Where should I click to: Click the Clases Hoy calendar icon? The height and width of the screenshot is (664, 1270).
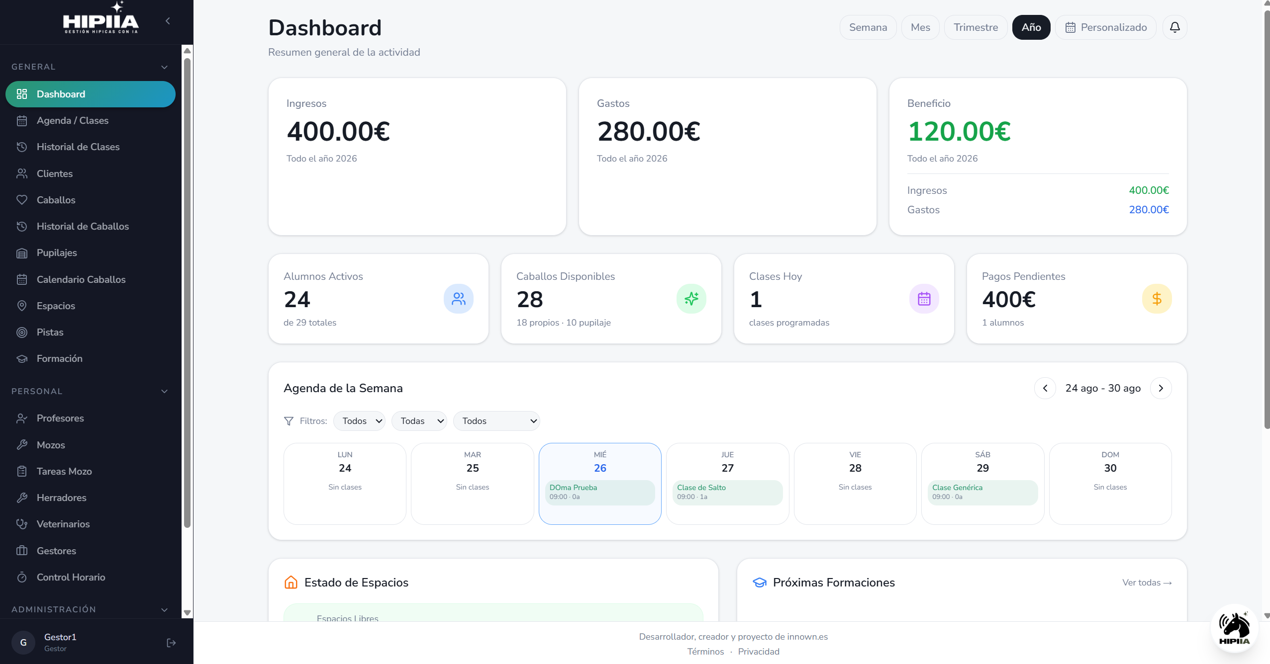click(924, 299)
